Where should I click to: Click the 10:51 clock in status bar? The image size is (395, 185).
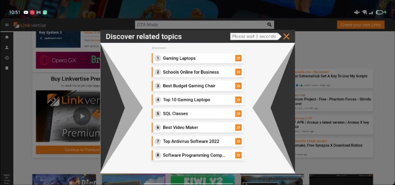coord(15,13)
